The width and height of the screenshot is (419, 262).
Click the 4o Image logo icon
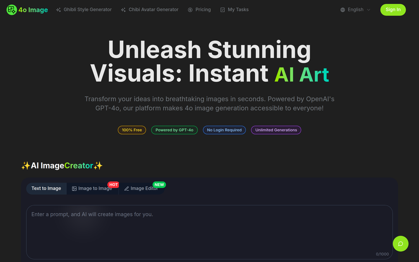point(11,10)
